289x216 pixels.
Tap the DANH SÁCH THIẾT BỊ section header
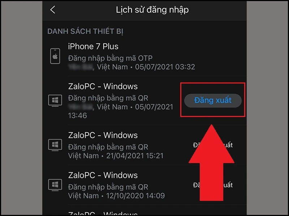click(85, 31)
